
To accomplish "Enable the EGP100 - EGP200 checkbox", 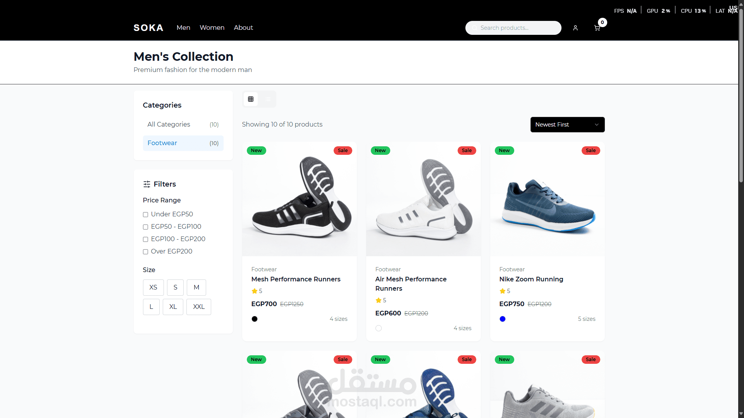I will click(x=146, y=239).
